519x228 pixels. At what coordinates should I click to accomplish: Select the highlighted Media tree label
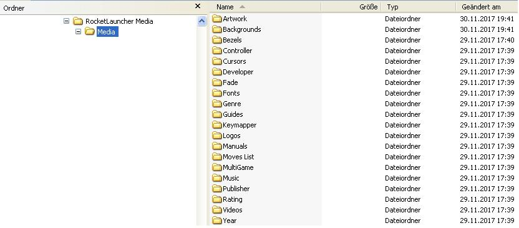(107, 32)
